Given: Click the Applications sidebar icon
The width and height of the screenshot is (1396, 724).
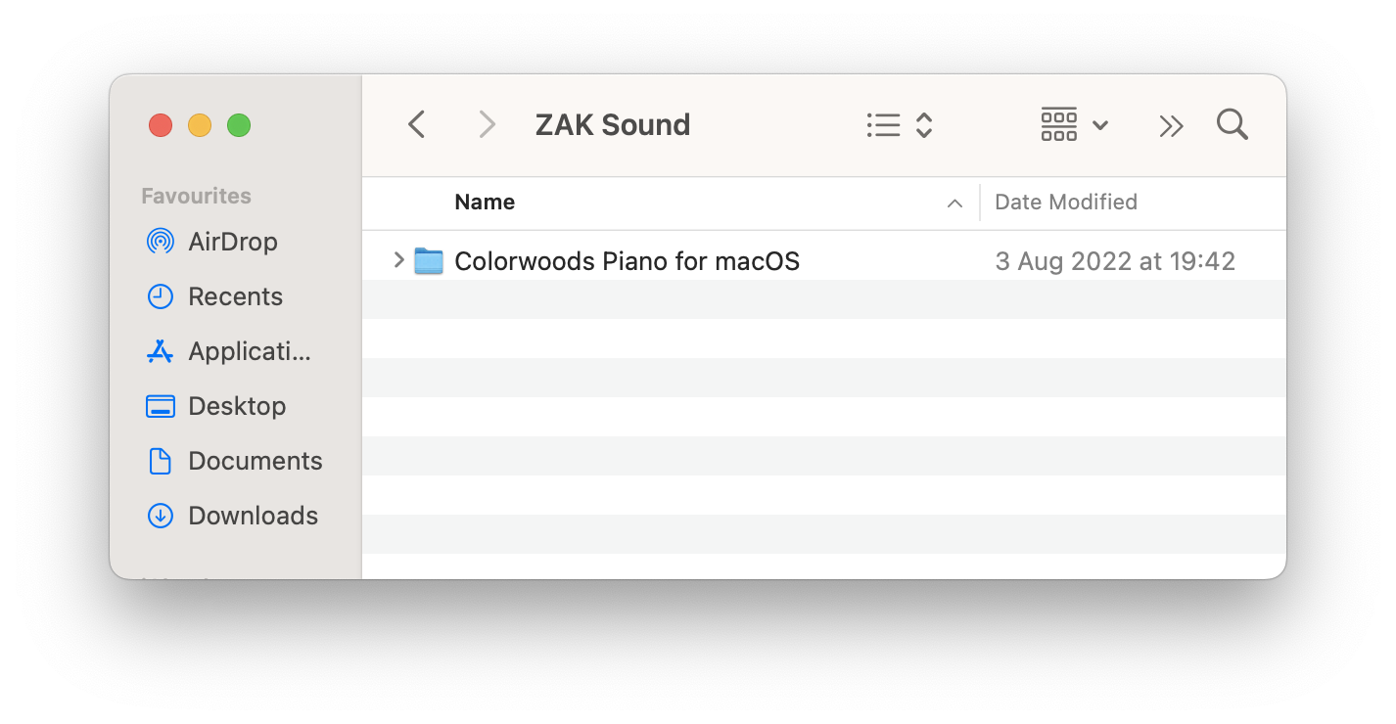Looking at the screenshot, I should 160,351.
